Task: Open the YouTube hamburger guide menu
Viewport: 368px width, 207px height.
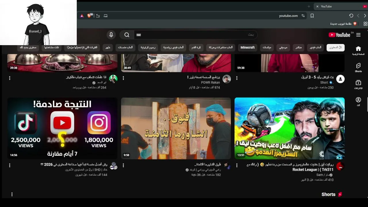Action: [358, 35]
